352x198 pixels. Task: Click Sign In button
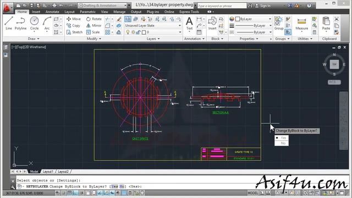[263, 5]
